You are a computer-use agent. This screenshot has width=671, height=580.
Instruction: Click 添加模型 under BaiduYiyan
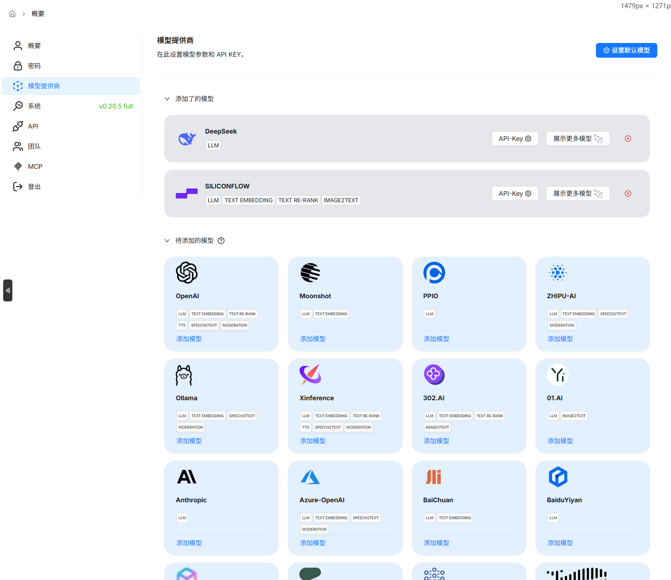(560, 543)
